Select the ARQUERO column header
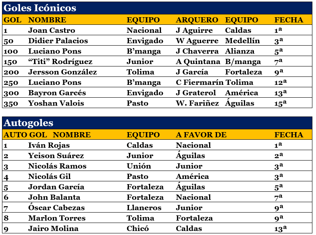Screen dimensions: 316x235 [197, 20]
